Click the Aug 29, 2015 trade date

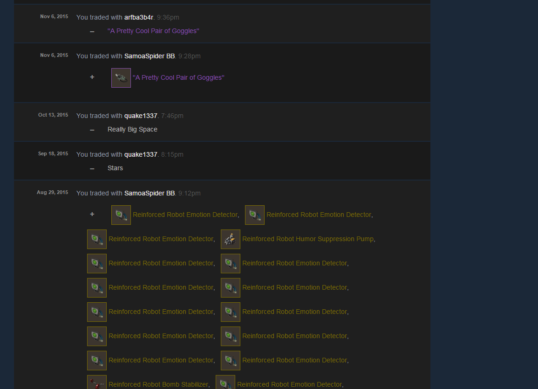(52, 193)
